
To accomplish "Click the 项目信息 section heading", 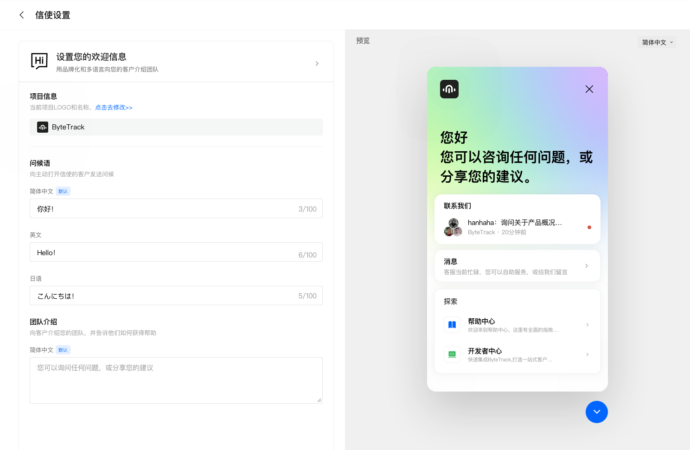I will pos(43,96).
